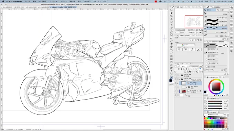Screen dimensions: 234x131
Task: Adjust cyan 92% value stepper
Action: (227, 101)
